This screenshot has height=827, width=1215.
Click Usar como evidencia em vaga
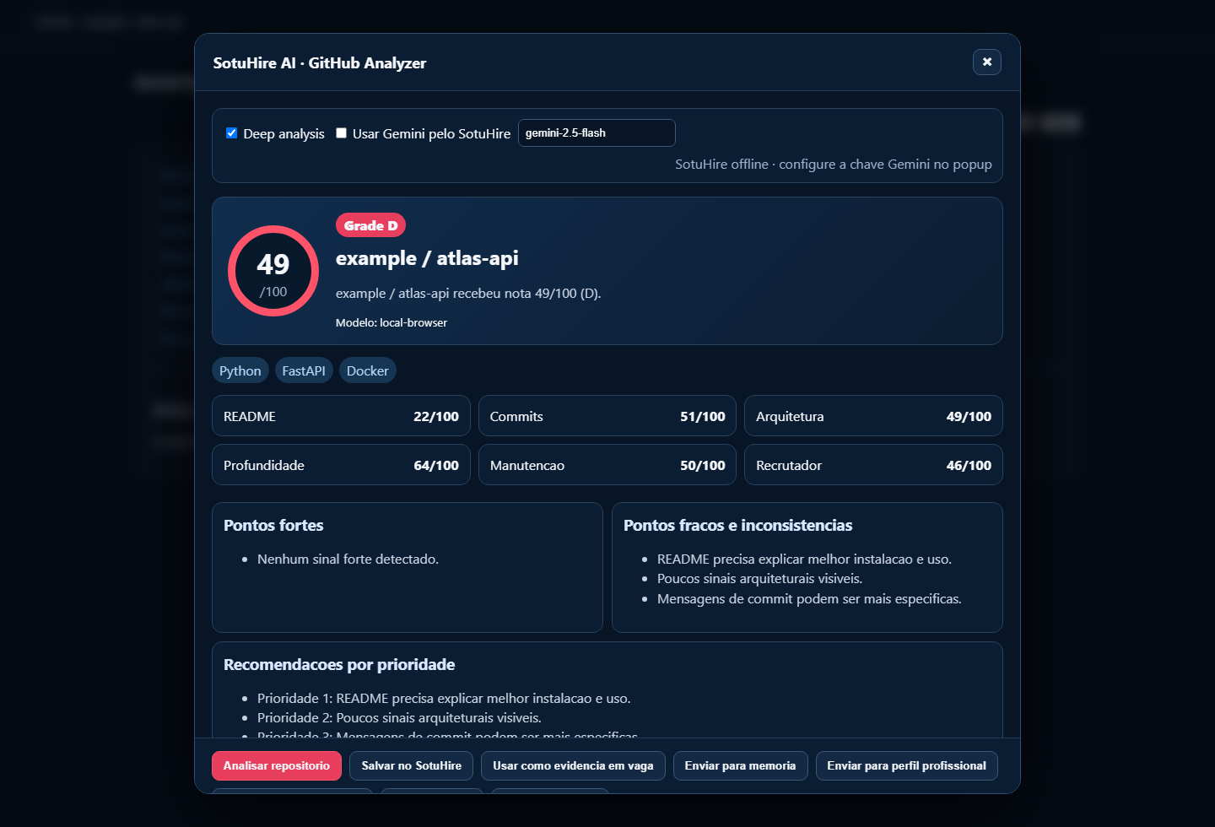click(x=573, y=765)
